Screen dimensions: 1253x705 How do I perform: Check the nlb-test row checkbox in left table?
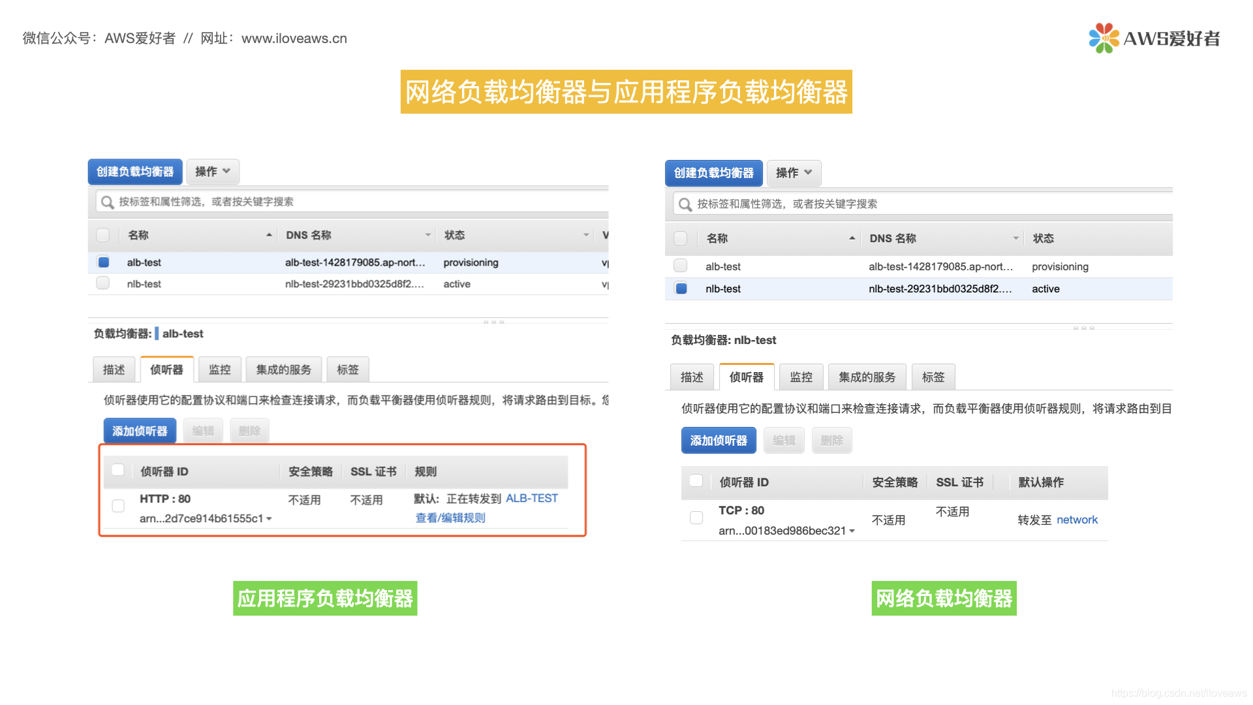tap(103, 283)
